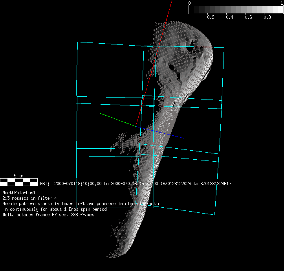Click the dark crater hole on asteroid

[x=172, y=67]
